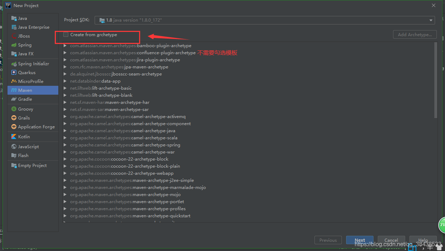This screenshot has height=251, width=445.
Task: Click the Next button
Action: pos(360,240)
